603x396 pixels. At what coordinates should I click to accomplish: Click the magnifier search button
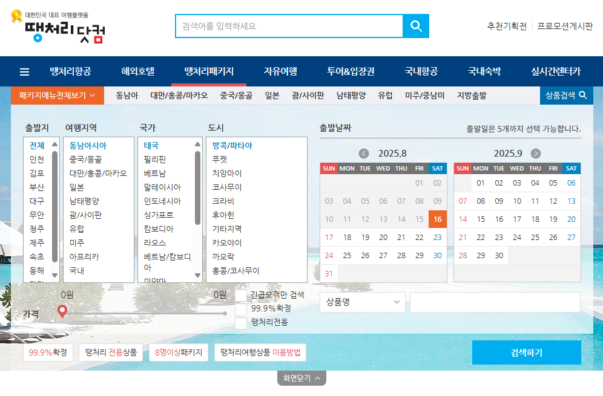click(x=416, y=26)
